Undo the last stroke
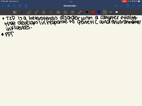 (x=116, y=6)
